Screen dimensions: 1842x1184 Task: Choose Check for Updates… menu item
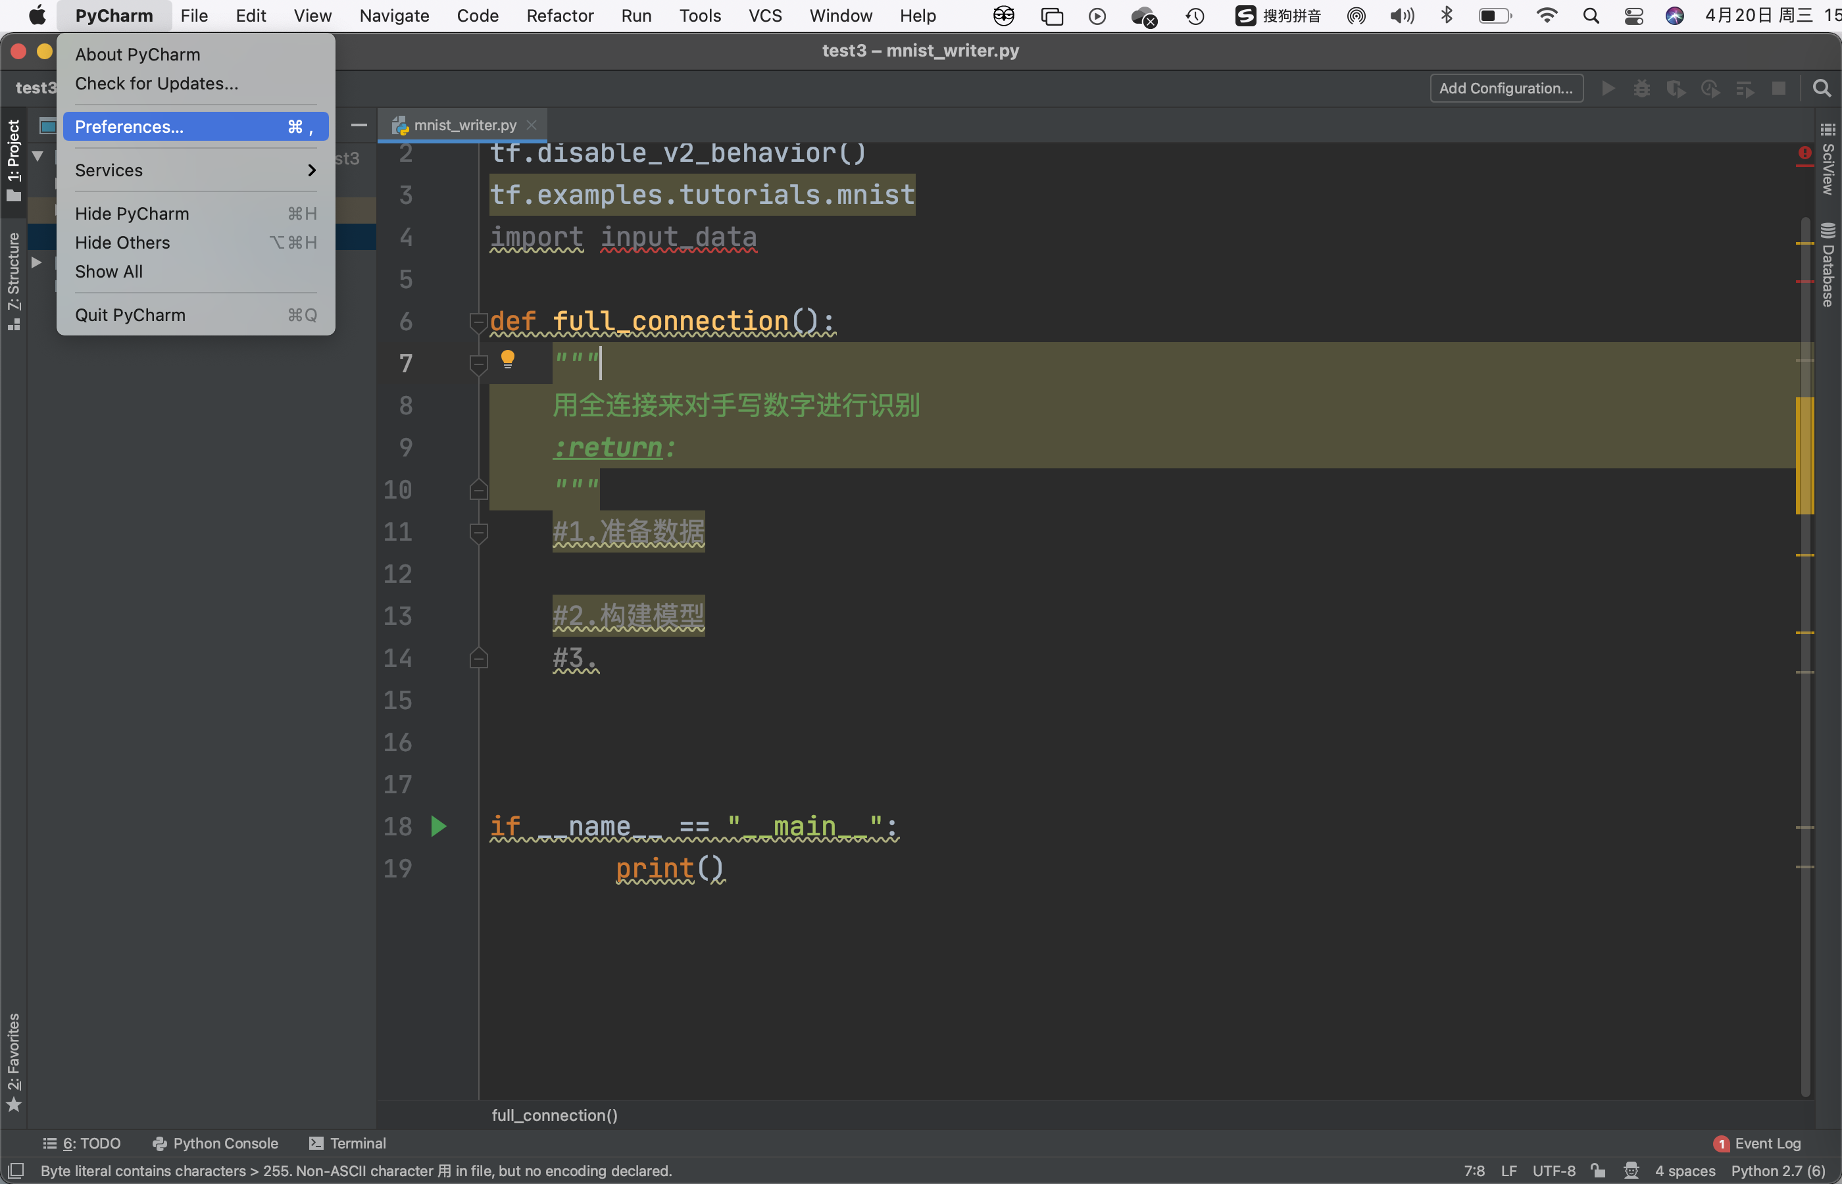(x=157, y=83)
